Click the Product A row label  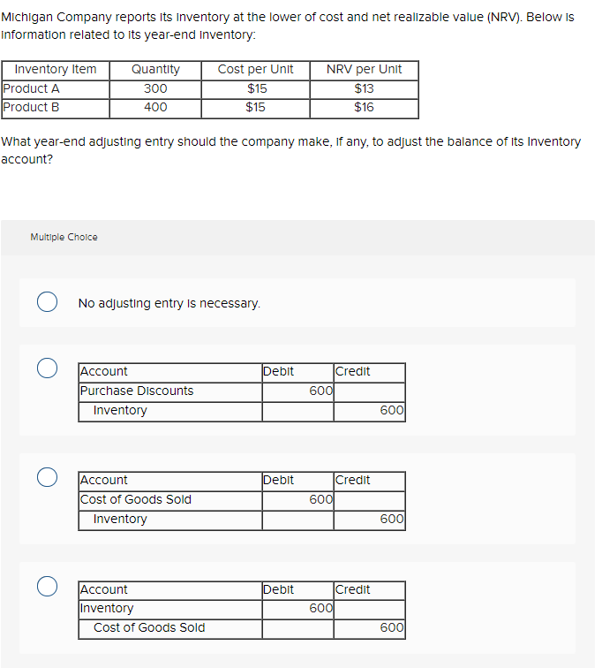pos(31,88)
